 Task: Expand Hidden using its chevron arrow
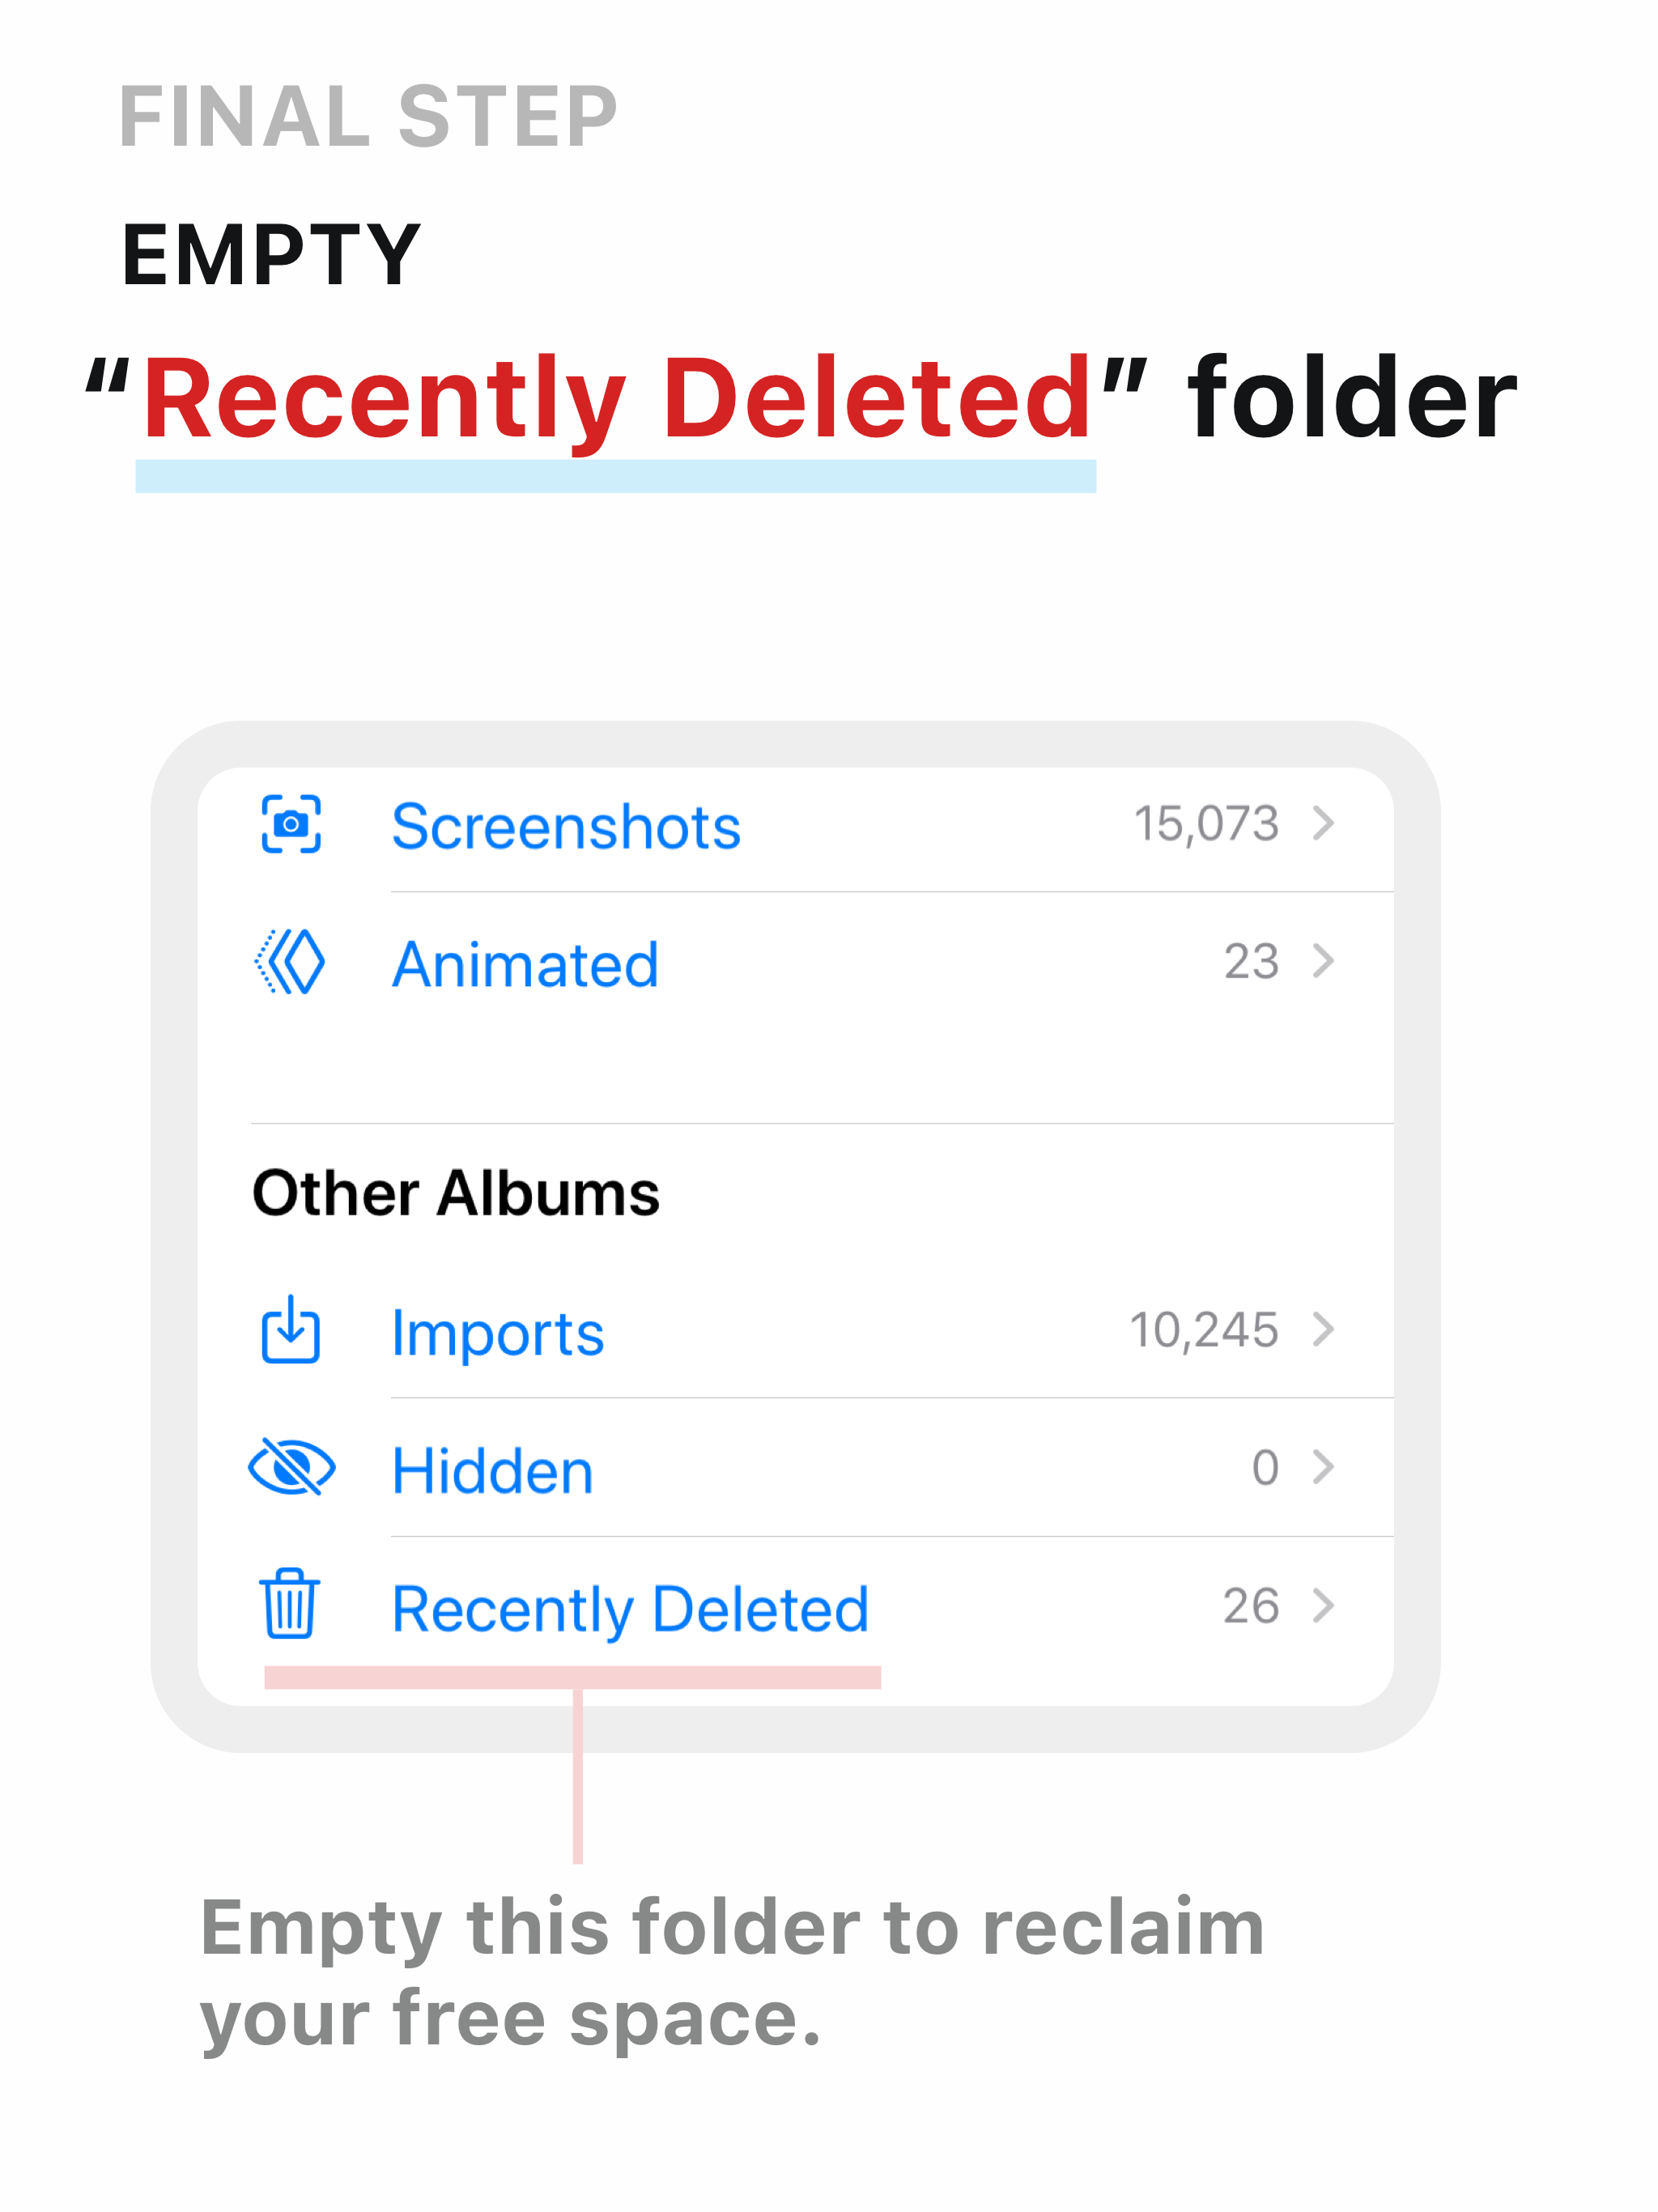pyautogui.click(x=1324, y=1467)
